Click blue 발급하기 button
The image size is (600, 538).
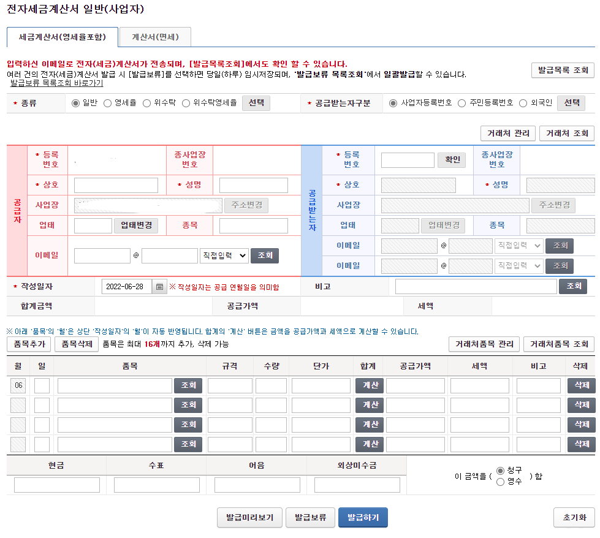click(363, 518)
